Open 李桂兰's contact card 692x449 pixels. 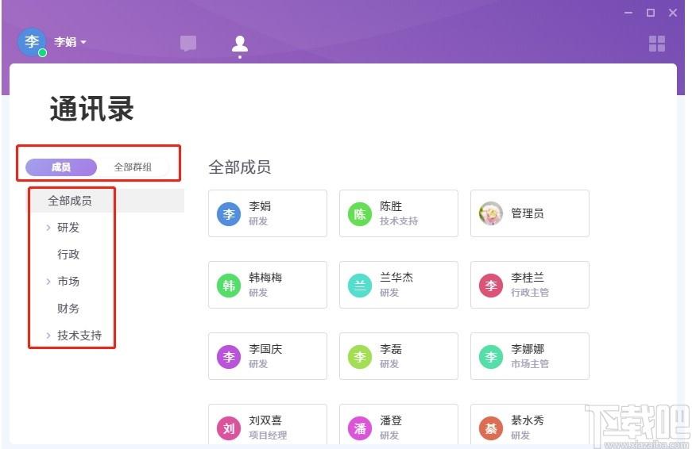[x=530, y=285]
